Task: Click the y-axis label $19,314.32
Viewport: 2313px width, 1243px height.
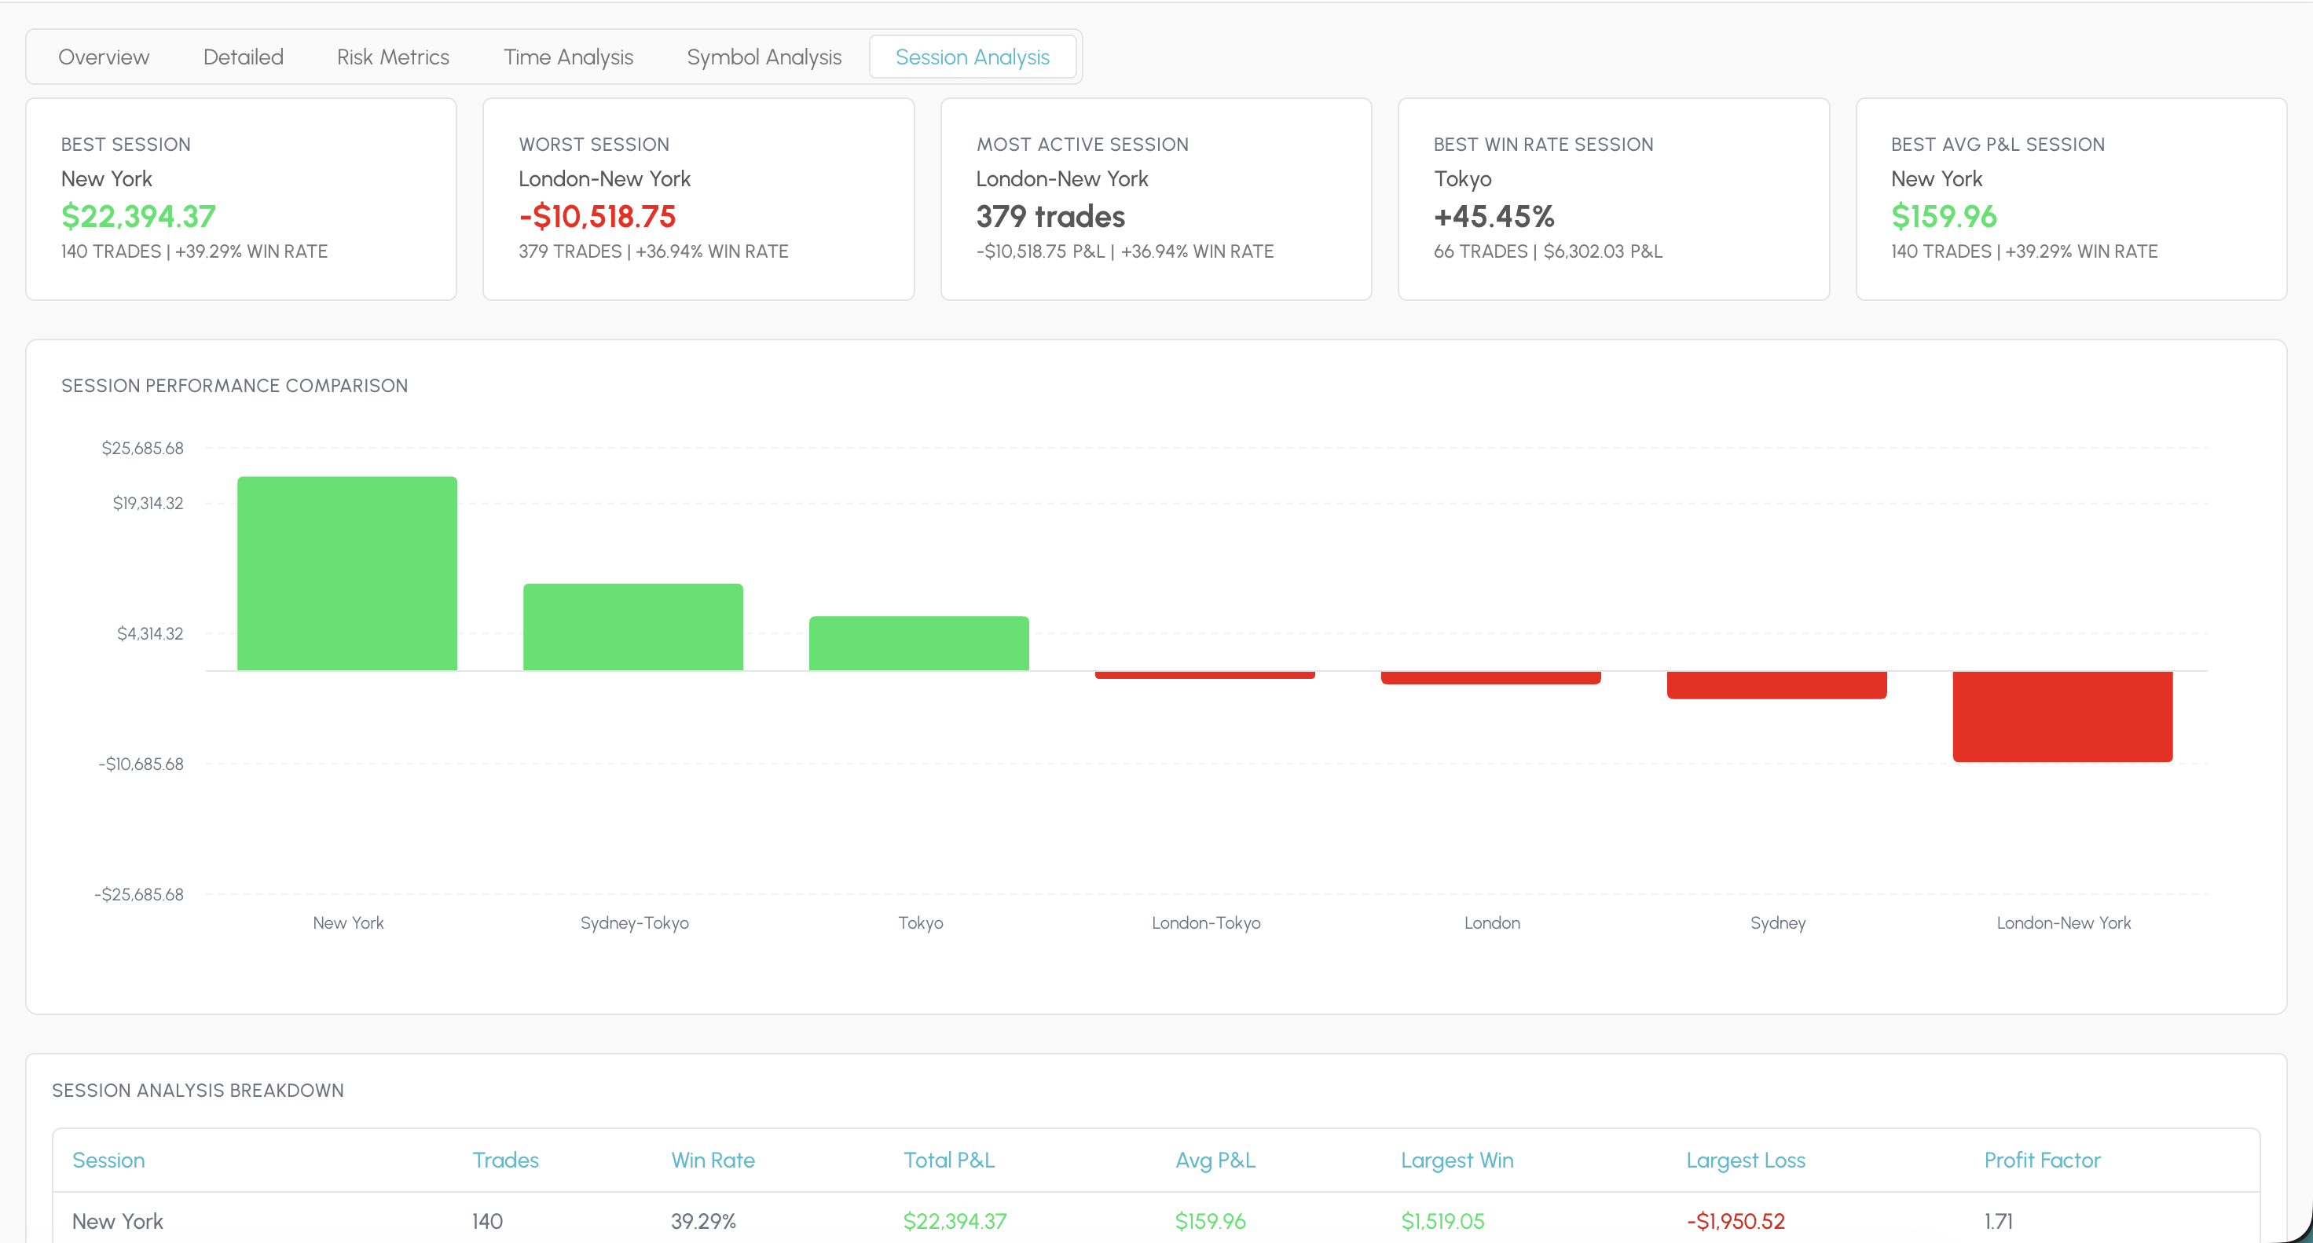Action: (147, 503)
